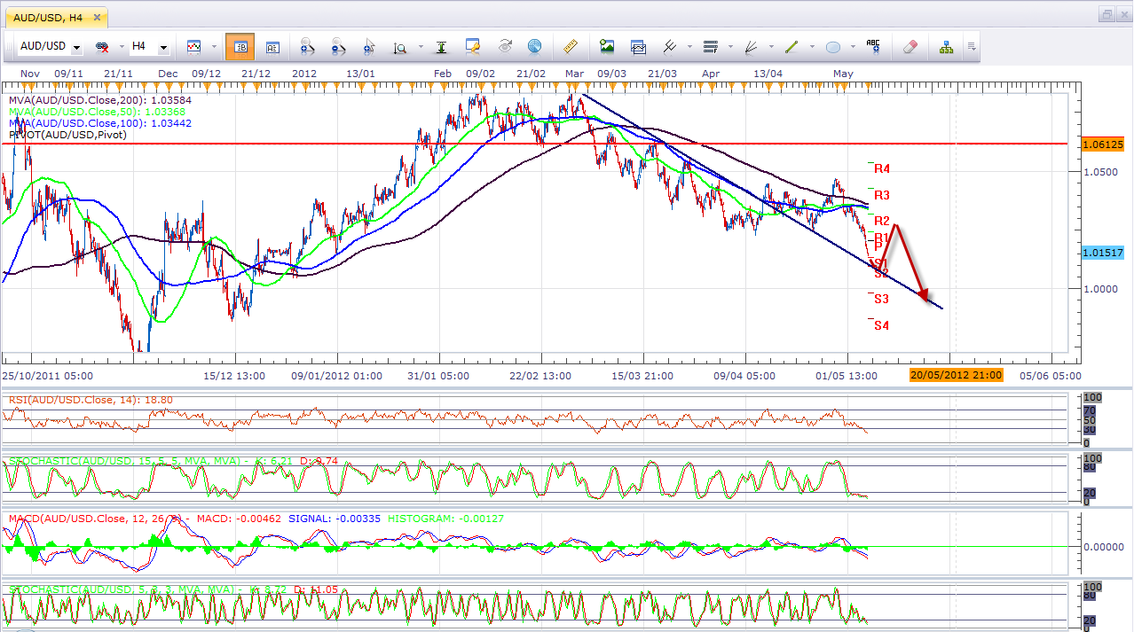Screen dimensions: 1134x632
Task: Click the 1.0500 price axis value
Action: click(1100, 172)
